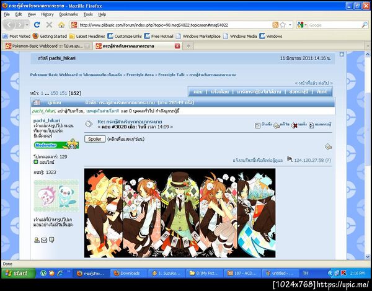The height and width of the screenshot is (291, 372).
Task: Open the Tools menu
Action: click(x=88, y=14)
